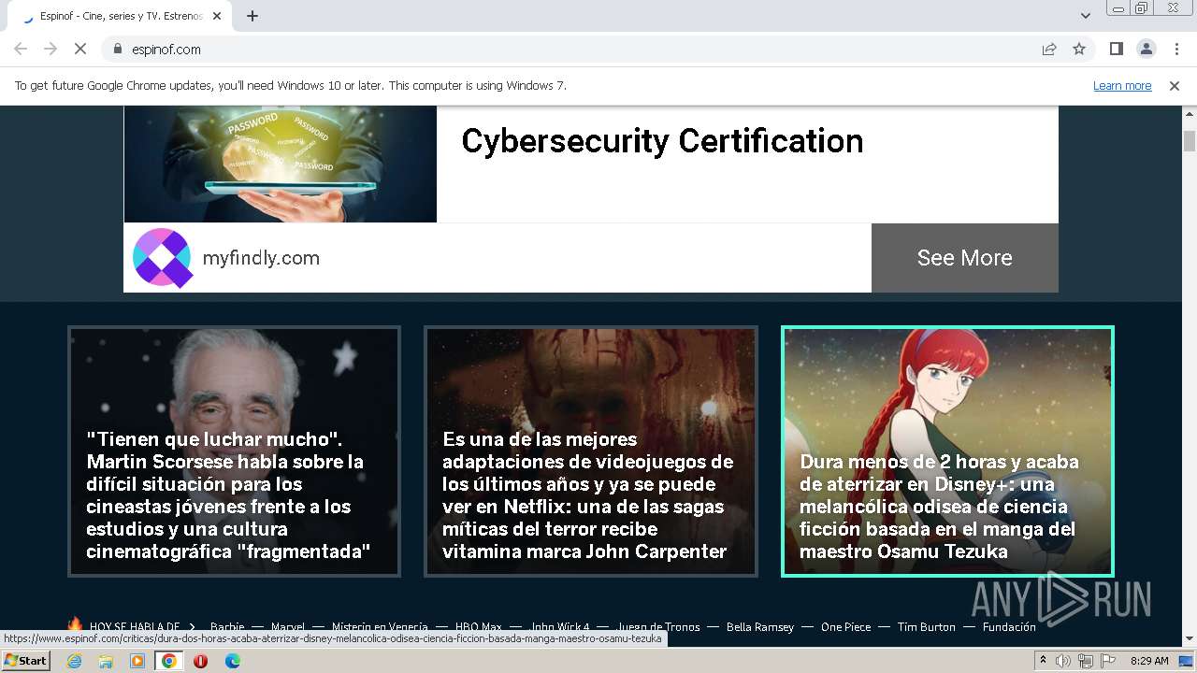Open the John Wick 4 topic
Viewport: 1197px width, 673px height.
(x=560, y=627)
